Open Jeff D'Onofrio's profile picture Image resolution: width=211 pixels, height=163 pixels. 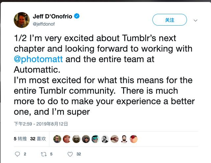coord(22,20)
